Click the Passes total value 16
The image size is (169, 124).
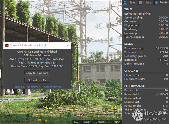166,90
